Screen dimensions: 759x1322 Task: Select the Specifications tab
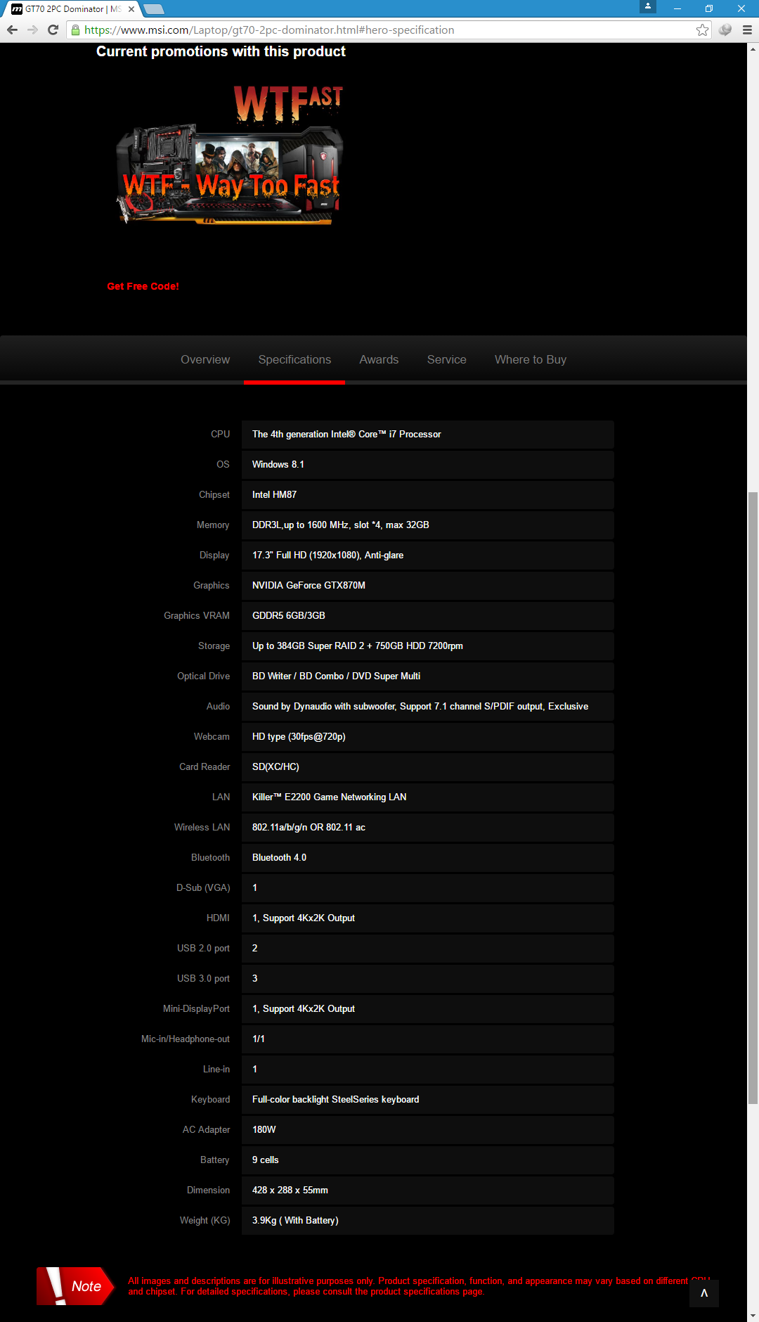tap(294, 359)
